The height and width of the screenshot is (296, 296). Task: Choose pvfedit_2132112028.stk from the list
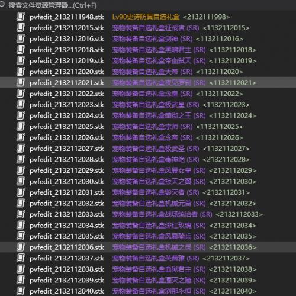tap(67, 160)
